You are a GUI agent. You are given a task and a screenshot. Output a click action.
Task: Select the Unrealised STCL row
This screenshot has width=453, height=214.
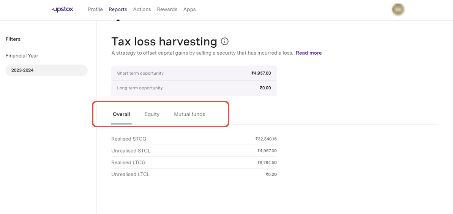click(194, 151)
